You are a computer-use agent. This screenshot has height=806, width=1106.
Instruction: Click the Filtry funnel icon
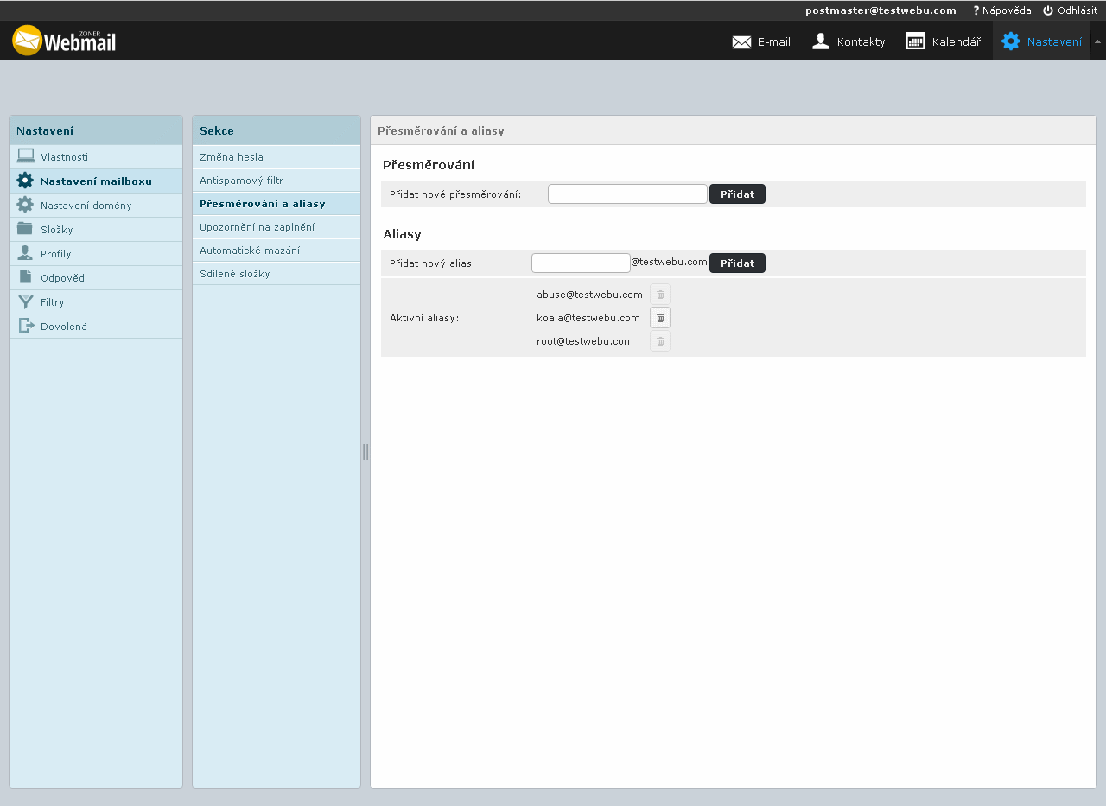[x=26, y=301]
